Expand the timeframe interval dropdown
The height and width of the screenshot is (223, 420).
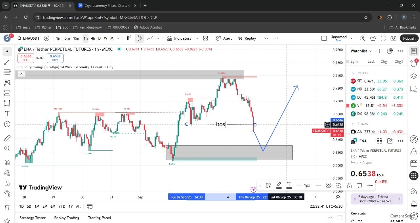coord(117,38)
